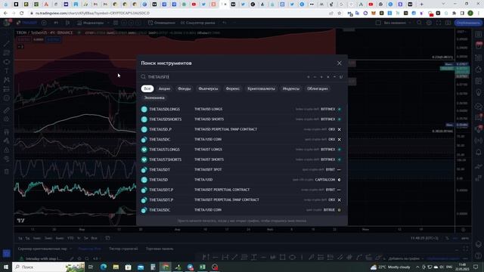Select the Форекс filter chip

(x=232, y=88)
